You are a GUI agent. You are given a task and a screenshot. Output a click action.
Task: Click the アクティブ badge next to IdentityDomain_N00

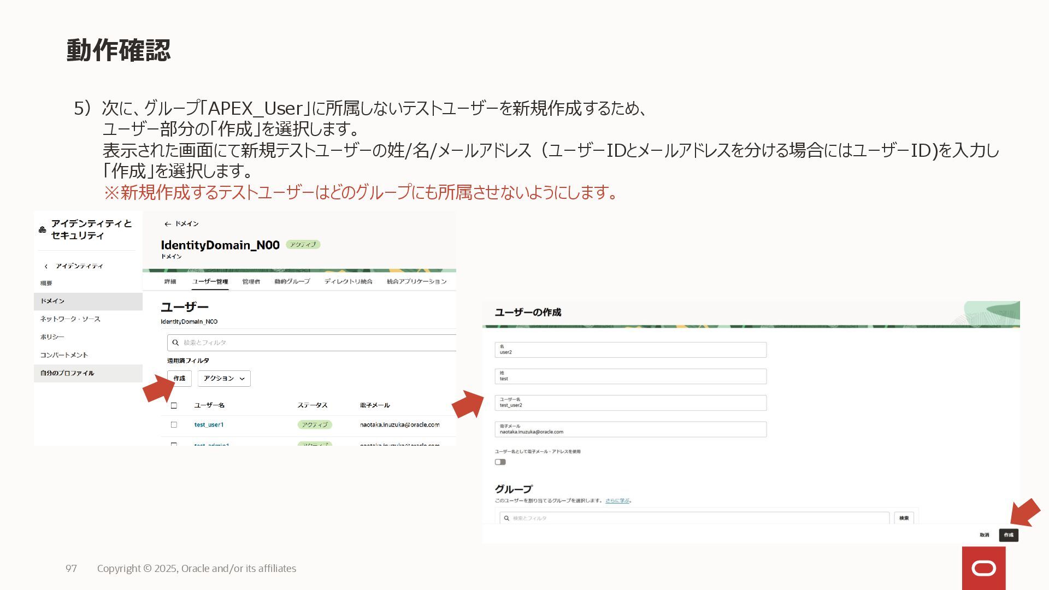pos(303,245)
